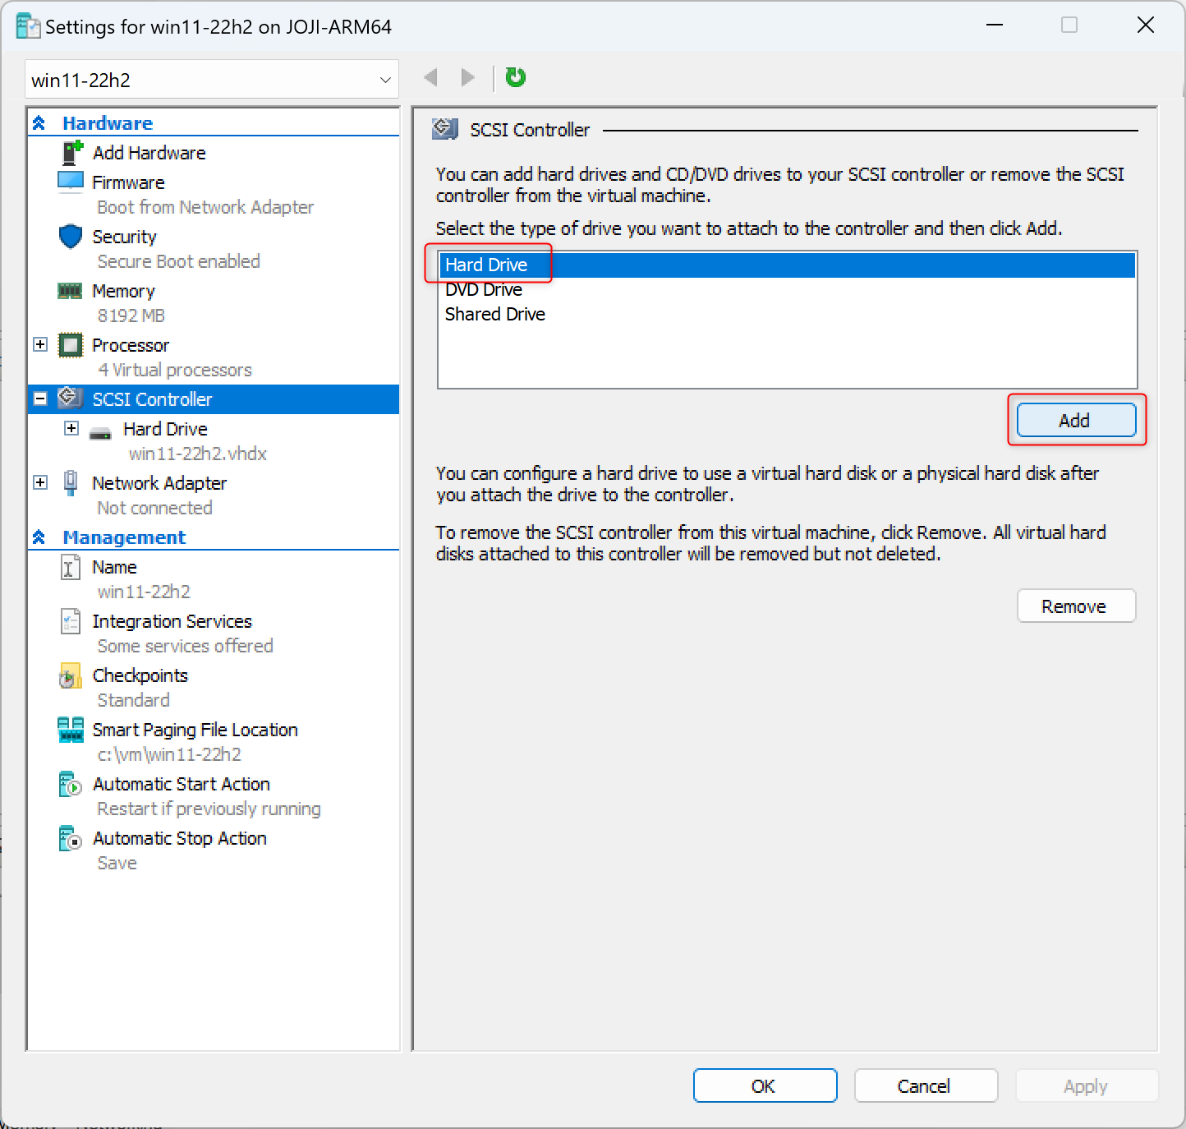Open the win11-22h2 virtual machine dropdown
Image resolution: width=1186 pixels, height=1129 pixels.
pos(384,81)
